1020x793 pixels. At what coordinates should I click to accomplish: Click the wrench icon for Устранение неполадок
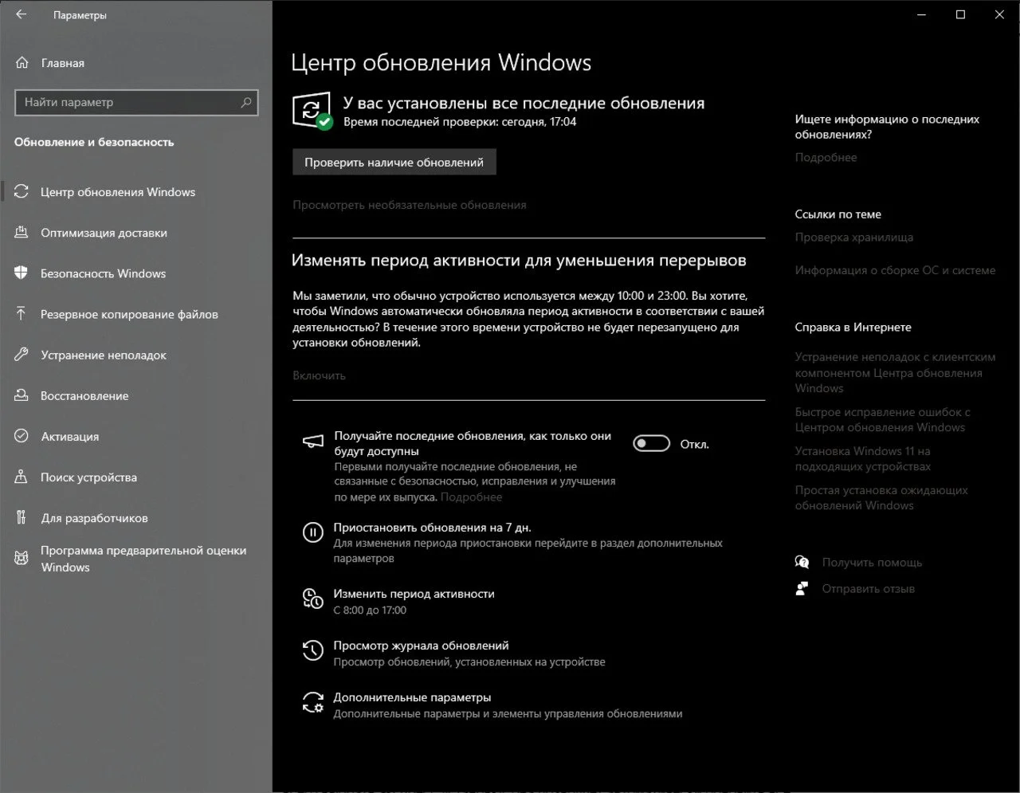click(x=22, y=355)
